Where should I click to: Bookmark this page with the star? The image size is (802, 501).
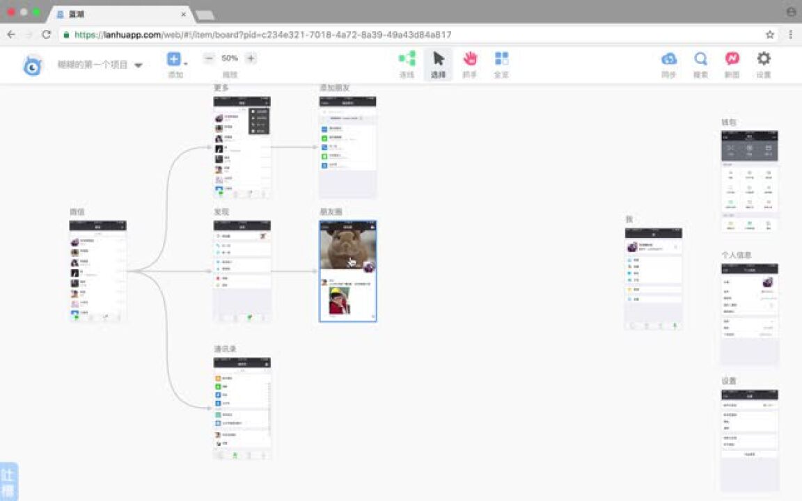click(x=770, y=34)
